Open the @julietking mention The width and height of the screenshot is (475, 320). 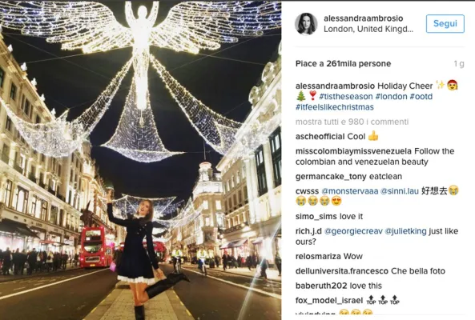(x=405, y=231)
